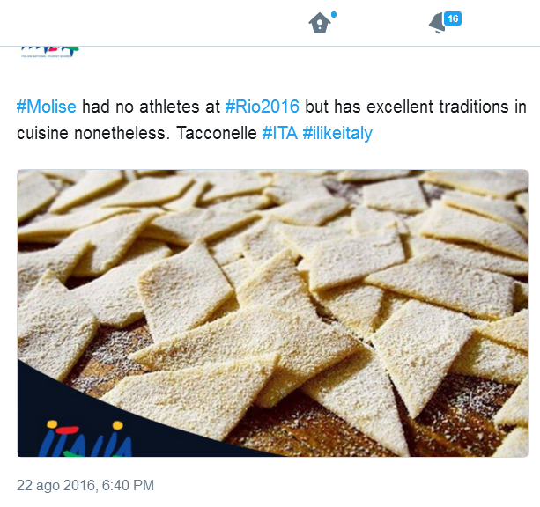
Task: Click the tourist board caption under the avatar
Action: coord(49,58)
